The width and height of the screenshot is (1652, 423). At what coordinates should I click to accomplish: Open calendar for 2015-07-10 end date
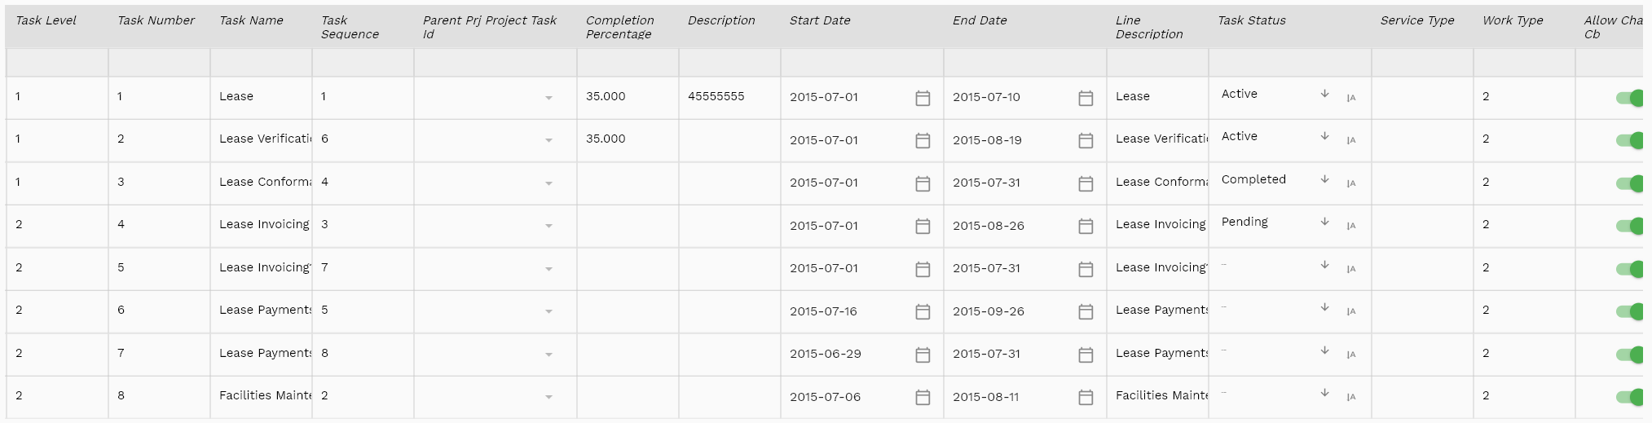click(x=1086, y=98)
